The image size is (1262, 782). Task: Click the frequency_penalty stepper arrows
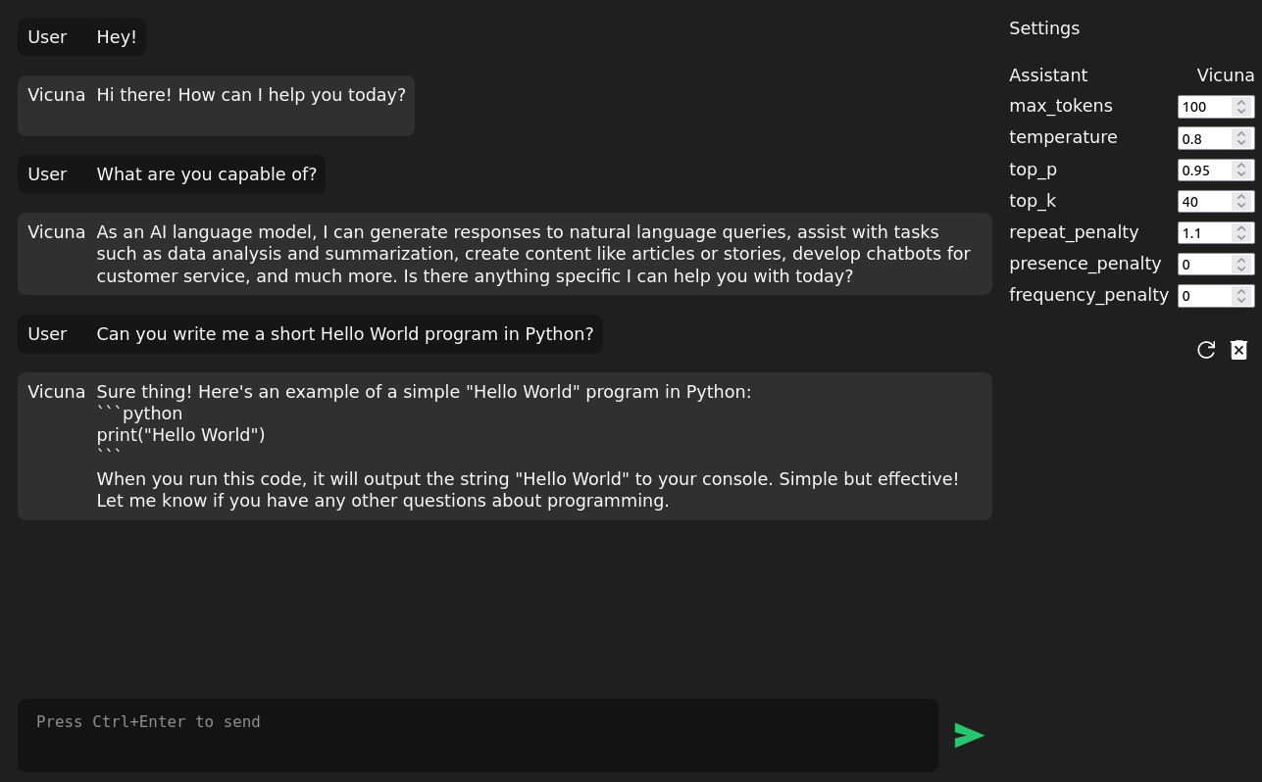click(1241, 295)
